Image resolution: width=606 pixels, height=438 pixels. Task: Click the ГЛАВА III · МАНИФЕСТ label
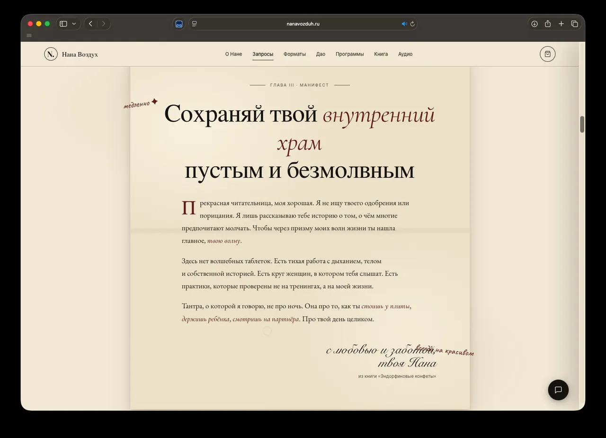[x=299, y=85]
